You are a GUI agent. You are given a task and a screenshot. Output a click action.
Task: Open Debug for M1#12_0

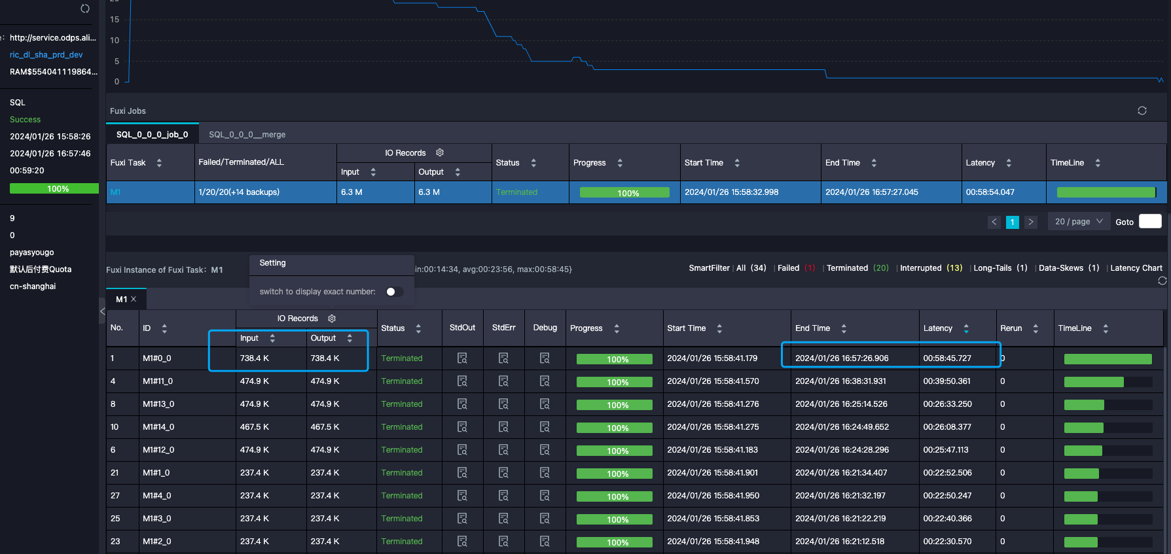click(545, 449)
